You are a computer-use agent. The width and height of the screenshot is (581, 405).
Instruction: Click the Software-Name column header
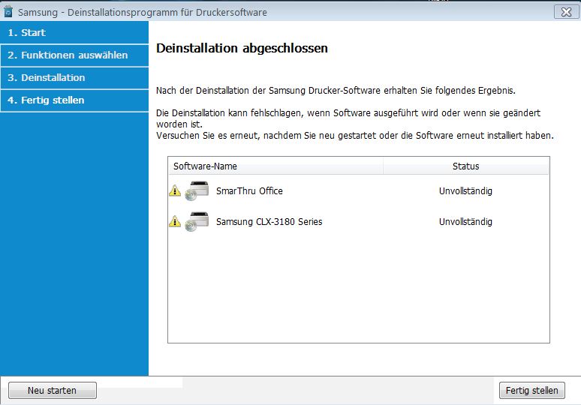275,166
